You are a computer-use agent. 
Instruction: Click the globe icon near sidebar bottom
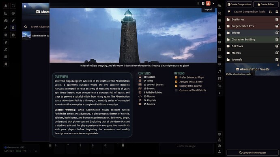coord(220,134)
